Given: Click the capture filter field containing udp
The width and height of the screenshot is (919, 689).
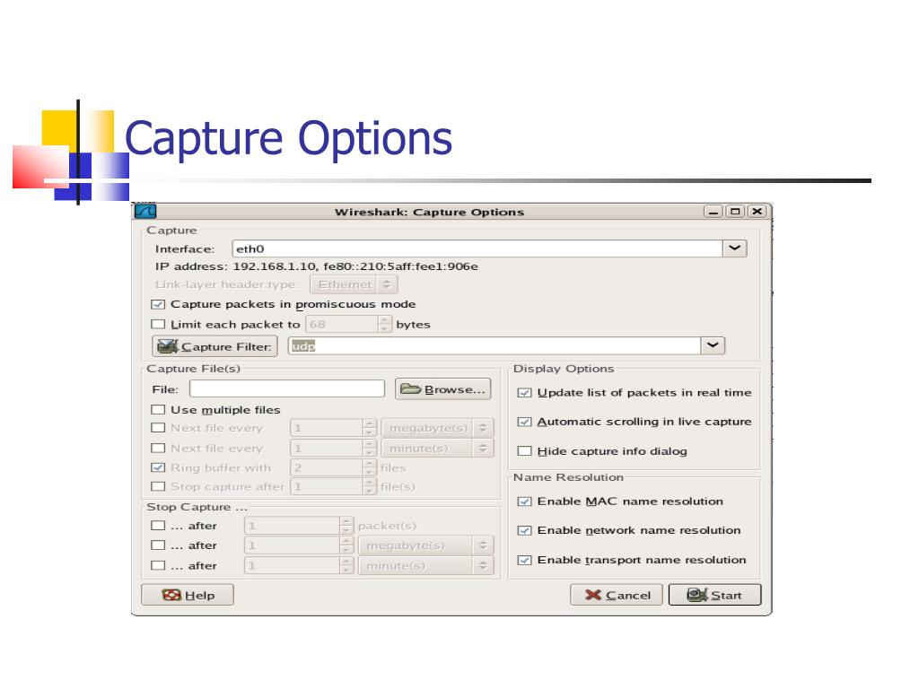Looking at the screenshot, I should (495, 345).
